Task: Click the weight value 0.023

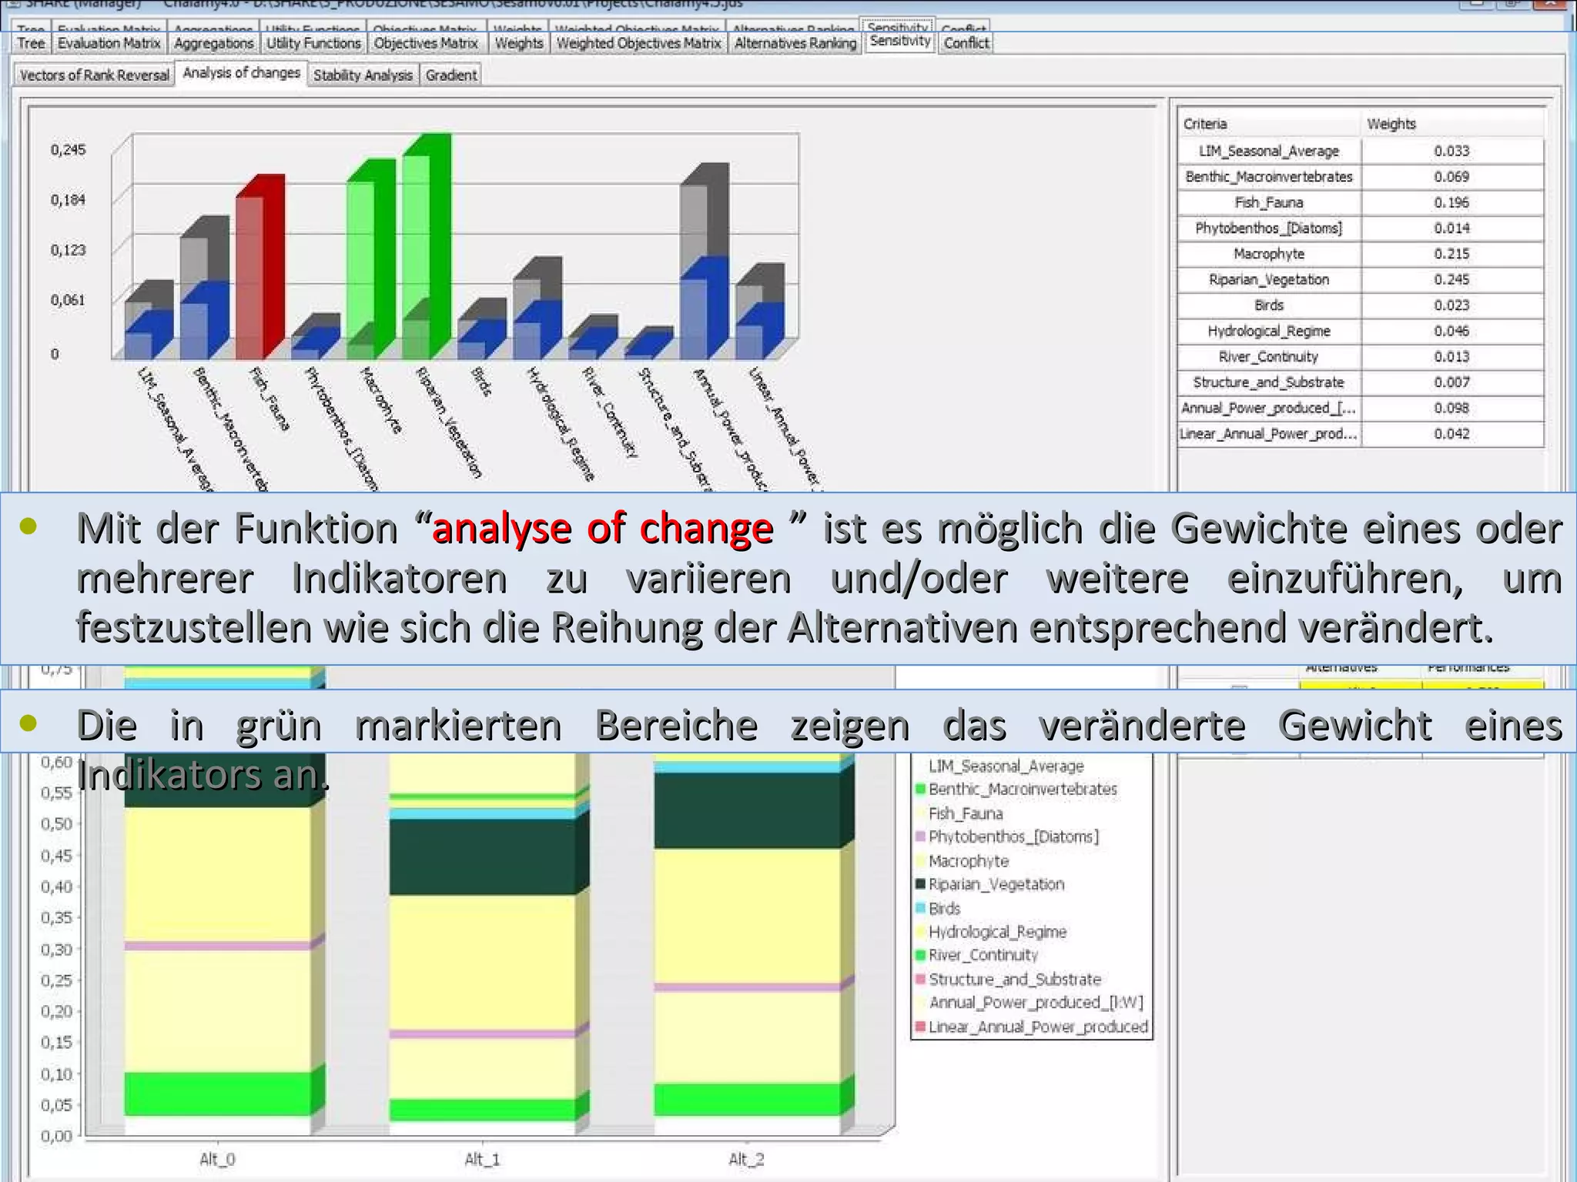Action: (1452, 306)
